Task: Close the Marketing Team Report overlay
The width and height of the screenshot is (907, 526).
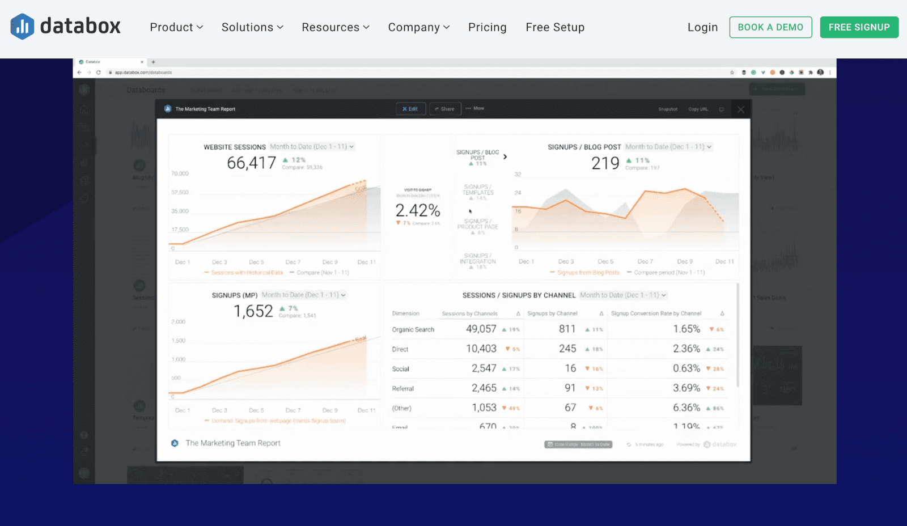Action: tap(741, 109)
